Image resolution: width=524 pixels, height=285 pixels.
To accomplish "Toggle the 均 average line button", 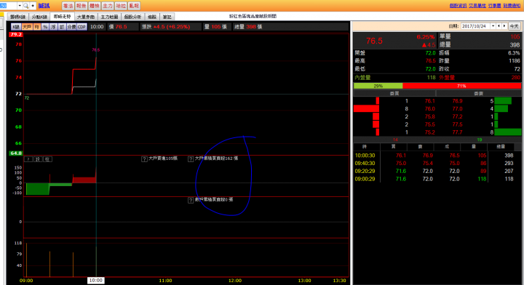I will tap(37, 27).
